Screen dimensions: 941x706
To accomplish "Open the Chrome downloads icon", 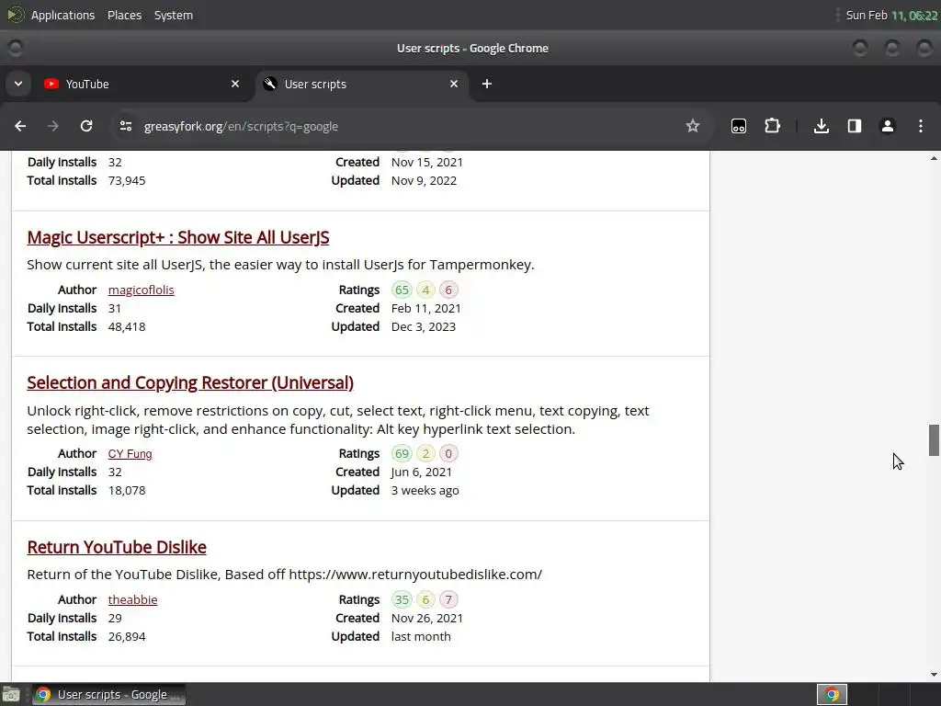I will (822, 126).
